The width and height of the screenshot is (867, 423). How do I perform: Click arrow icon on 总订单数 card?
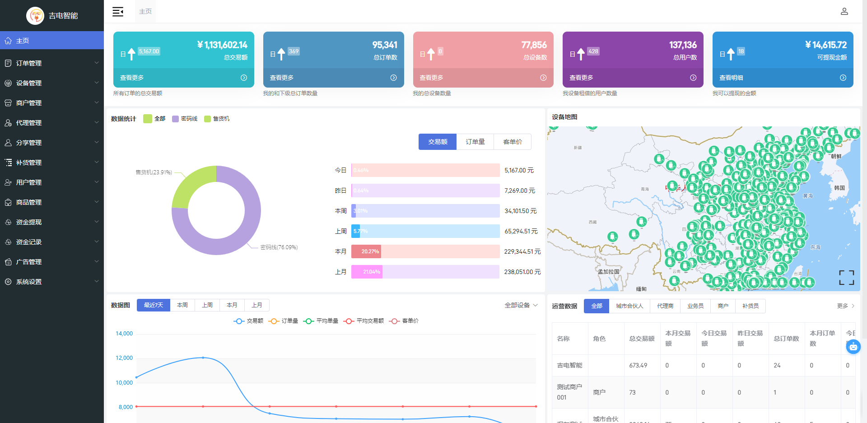pos(394,78)
